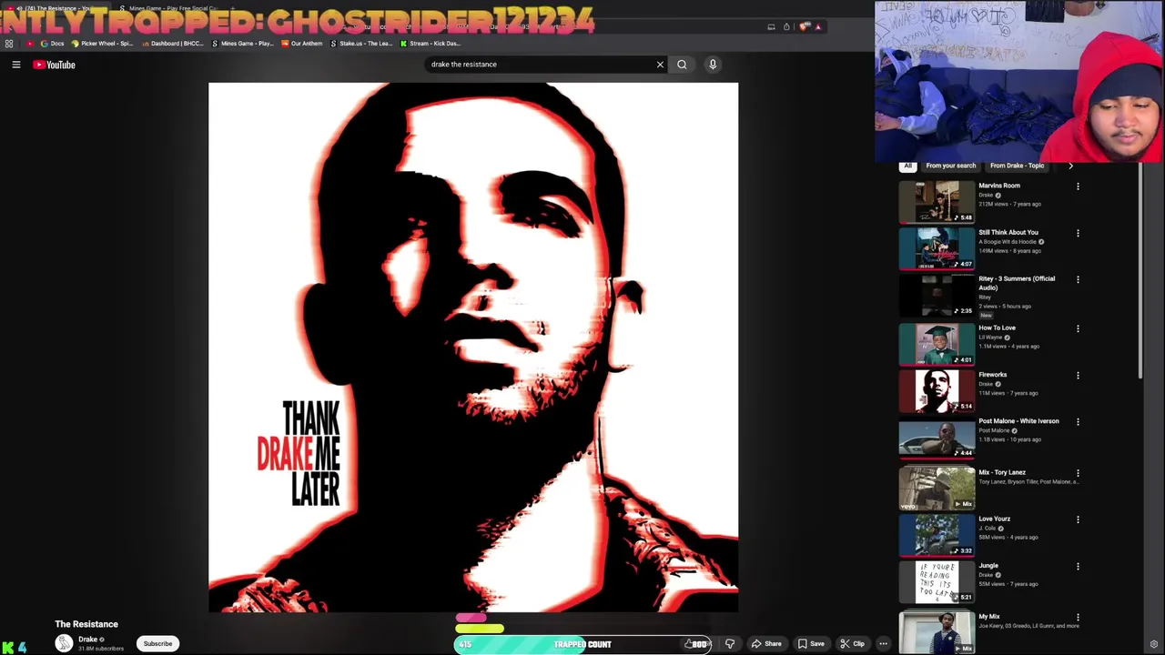Viewport: 1165px width, 655px height.
Task: Switch to the Mines Game browser tab
Action: [x=169, y=8]
